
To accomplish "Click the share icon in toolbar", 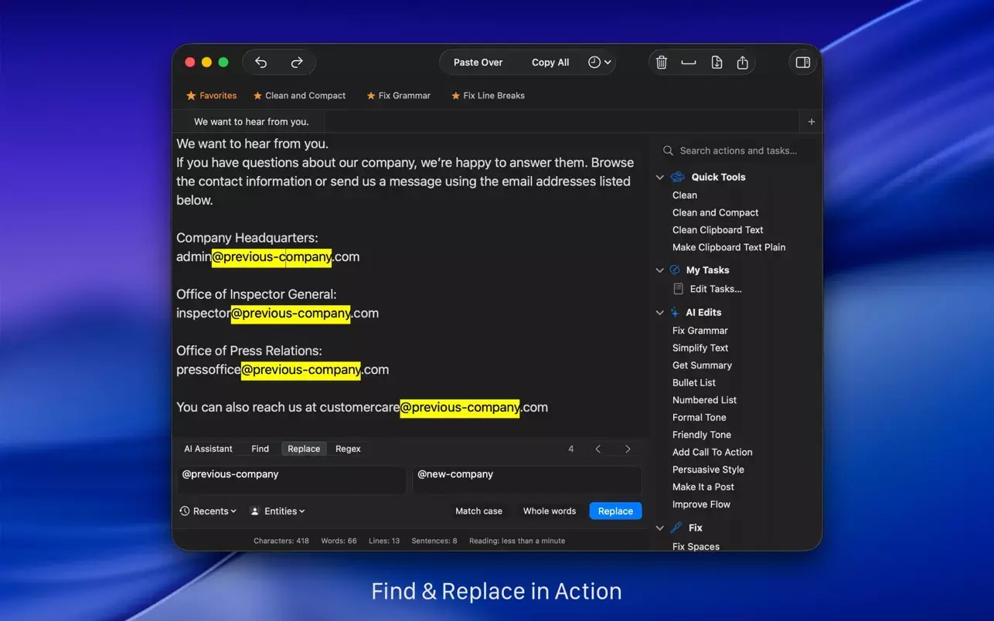I will (743, 63).
